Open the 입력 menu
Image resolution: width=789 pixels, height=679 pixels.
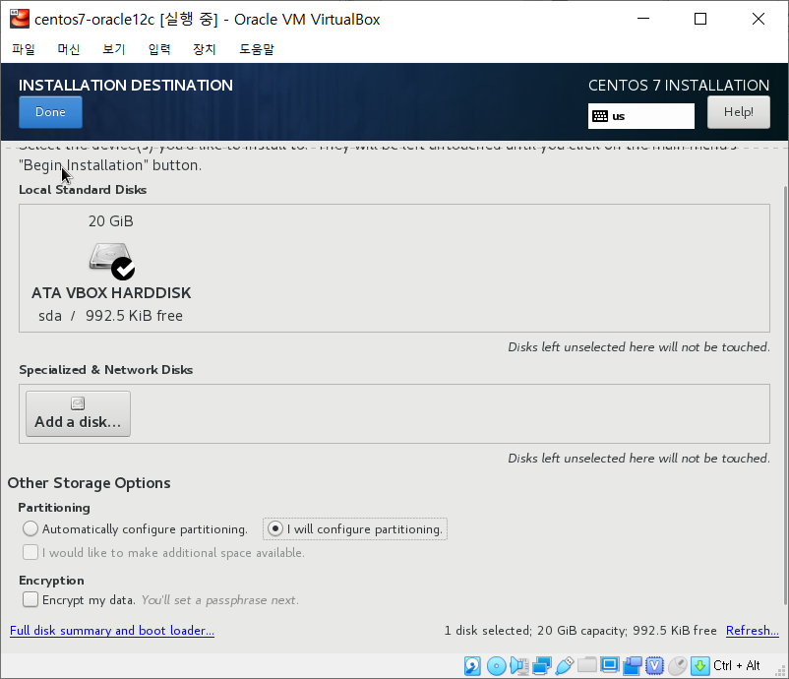159,49
